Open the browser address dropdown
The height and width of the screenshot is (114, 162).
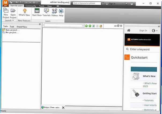[83, 26]
